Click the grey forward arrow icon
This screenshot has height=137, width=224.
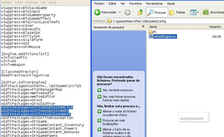(x=127, y=12)
